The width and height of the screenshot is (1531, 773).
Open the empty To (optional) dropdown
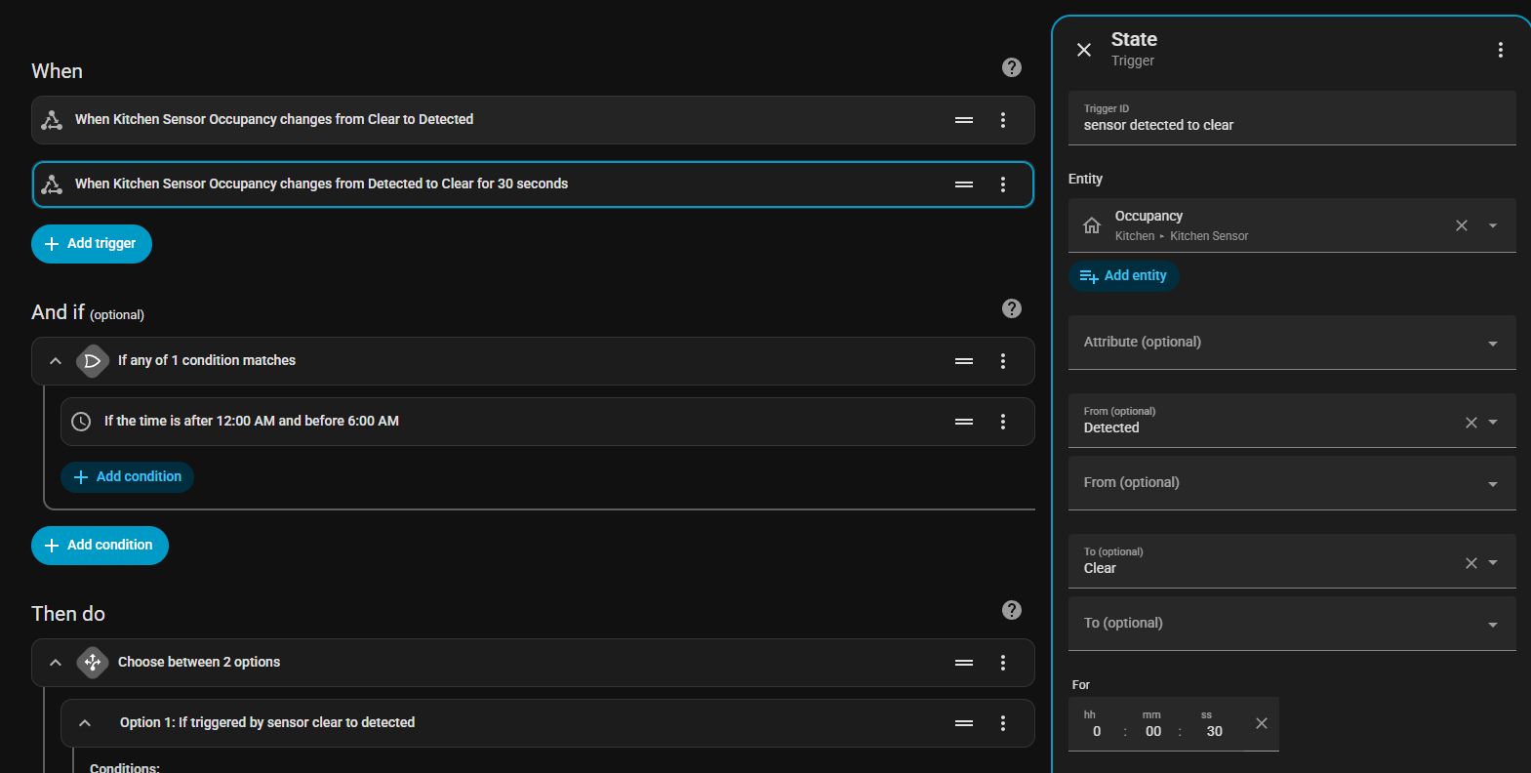click(1291, 624)
